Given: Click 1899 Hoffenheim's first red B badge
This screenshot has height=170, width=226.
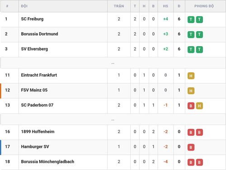Looking at the screenshot, I should [x=191, y=132].
